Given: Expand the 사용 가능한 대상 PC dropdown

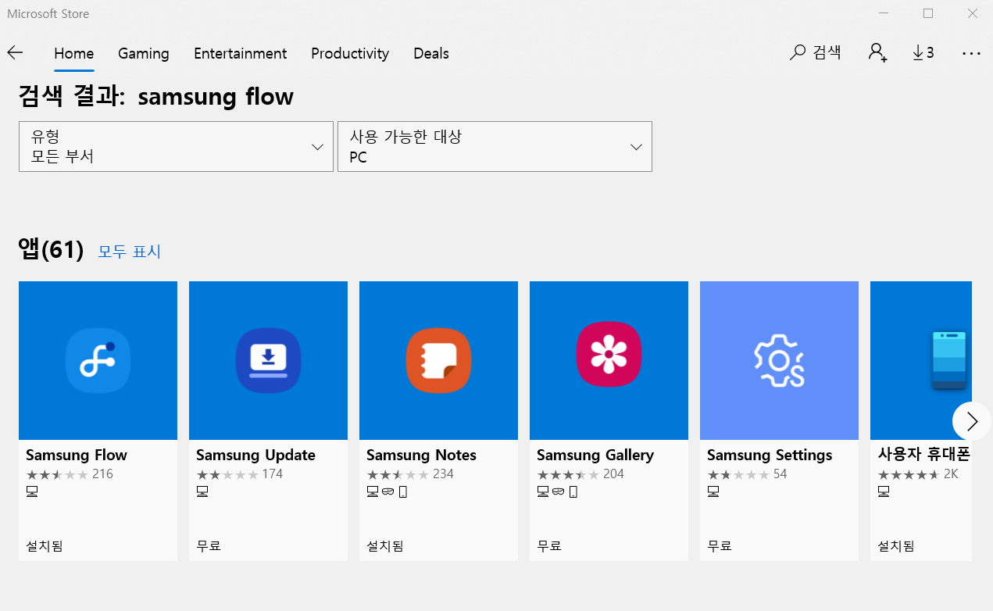Looking at the screenshot, I should [495, 146].
